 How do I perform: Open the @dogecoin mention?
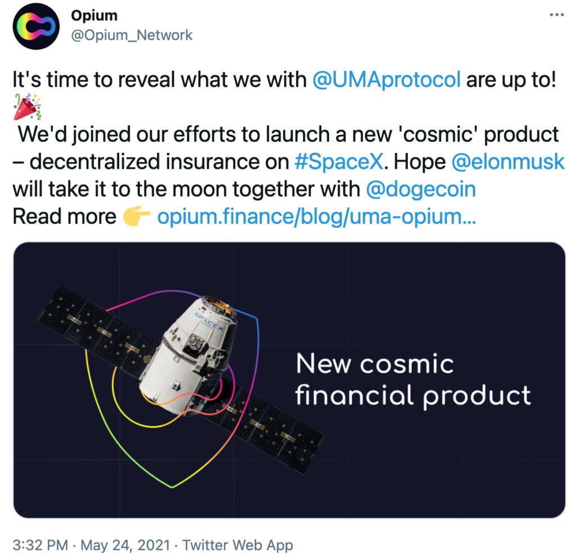421,189
